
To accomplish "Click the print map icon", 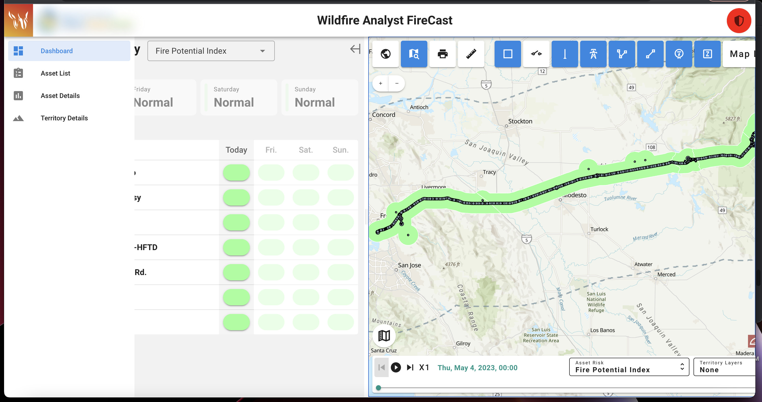I will 443,54.
